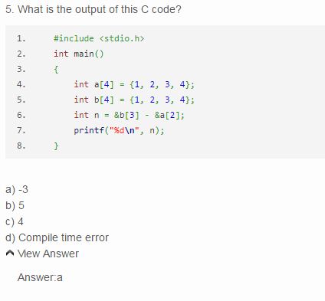Click line number 1 in code block
The height and width of the screenshot is (301, 325).
21,38
